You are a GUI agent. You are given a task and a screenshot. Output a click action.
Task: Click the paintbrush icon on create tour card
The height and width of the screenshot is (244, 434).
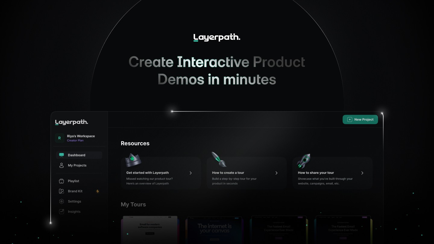click(x=219, y=160)
